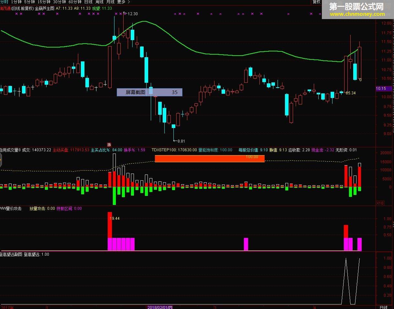Click the red 涨 marker below chart
The width and height of the screenshot is (394, 309).
click(109, 144)
